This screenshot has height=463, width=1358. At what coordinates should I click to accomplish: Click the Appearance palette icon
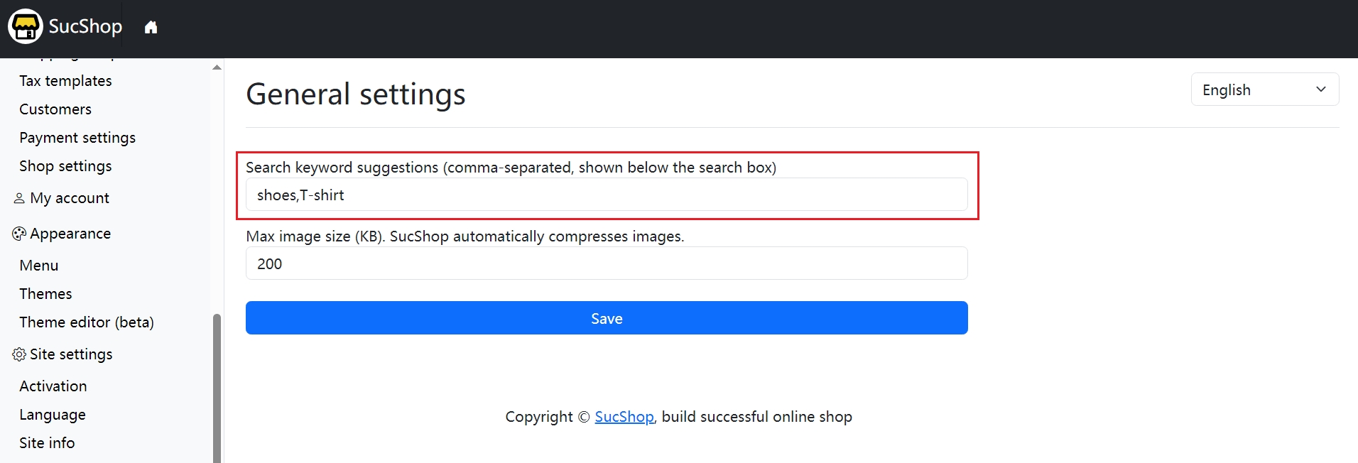19,234
